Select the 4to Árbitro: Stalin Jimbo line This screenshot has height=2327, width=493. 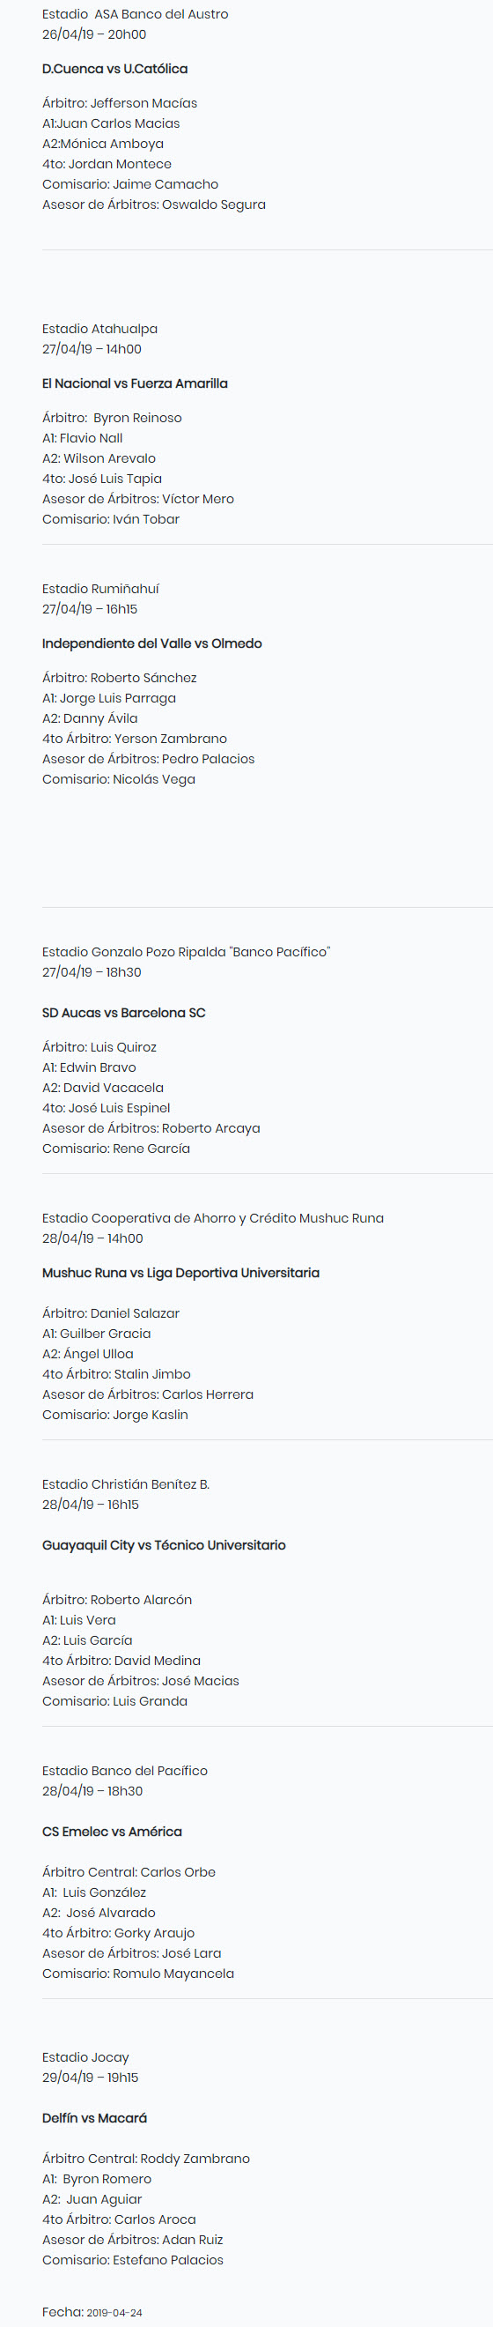point(116,1374)
